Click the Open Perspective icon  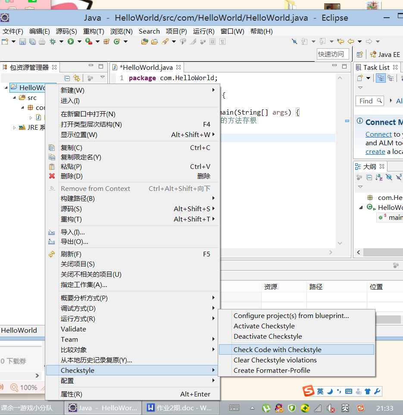(x=359, y=55)
